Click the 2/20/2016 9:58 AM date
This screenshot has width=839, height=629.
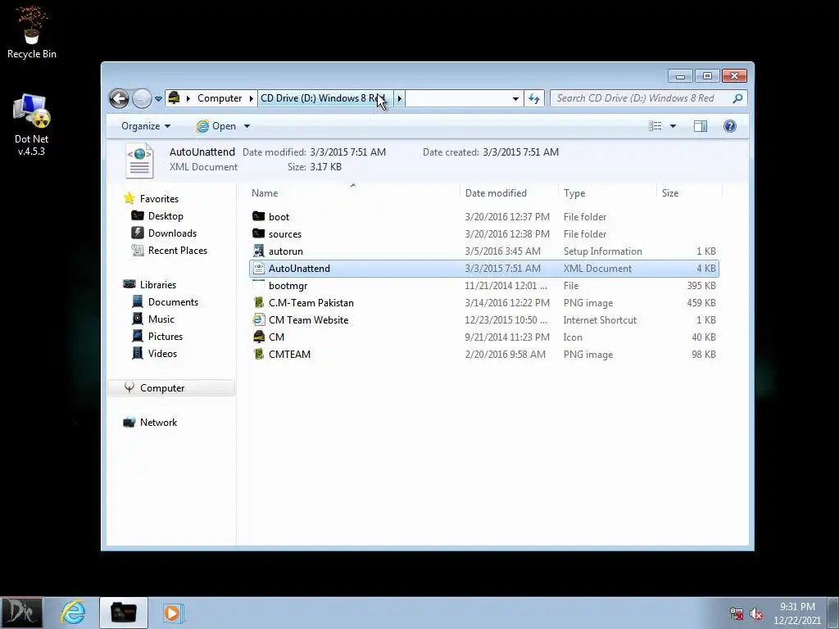505,354
